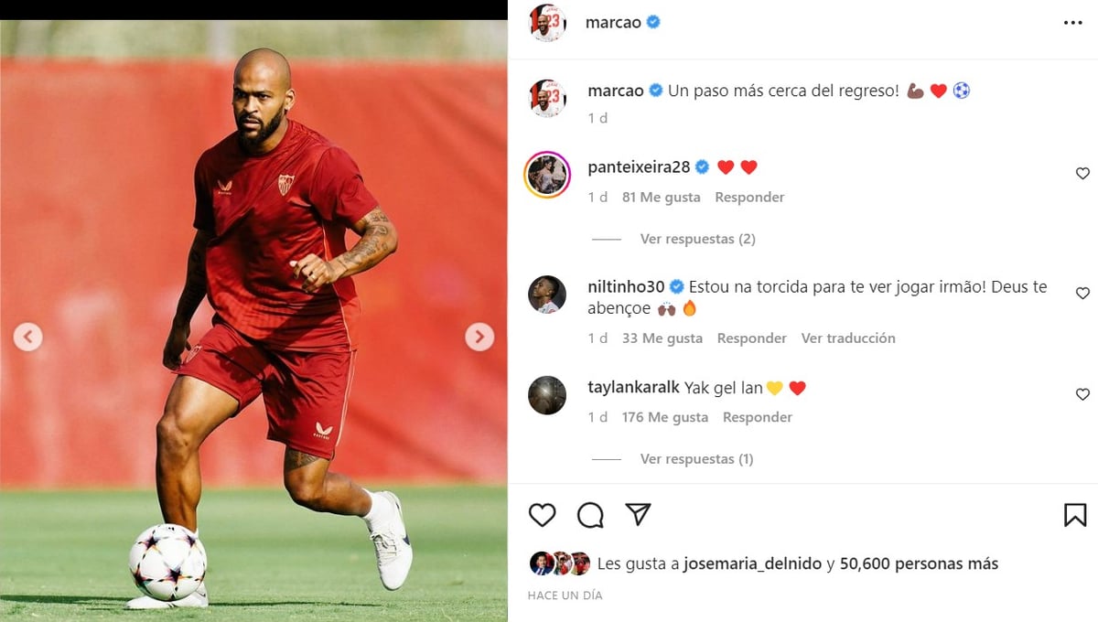Like the post with the heart icon
This screenshot has width=1098, height=622.
pyautogui.click(x=543, y=515)
